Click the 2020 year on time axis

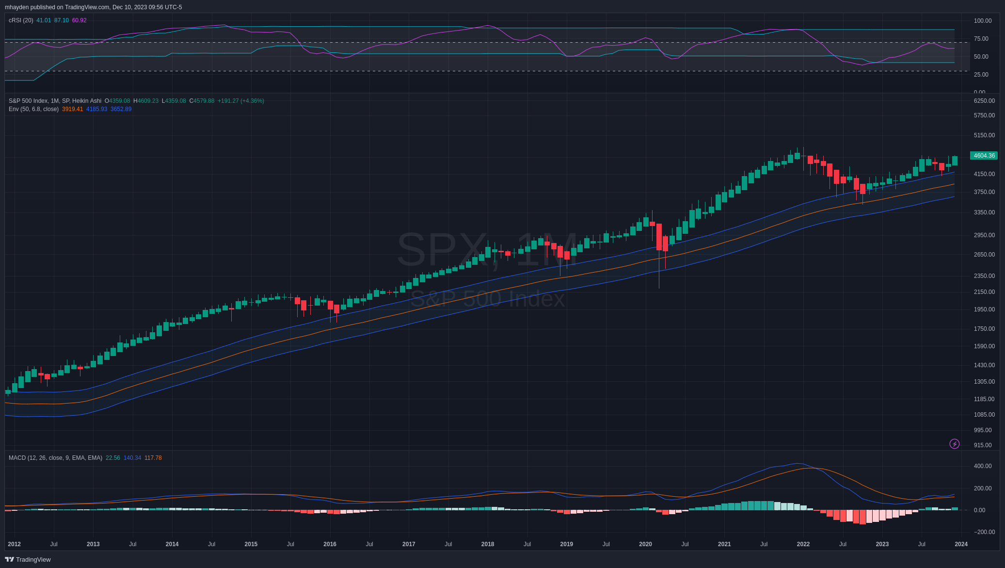pos(645,544)
